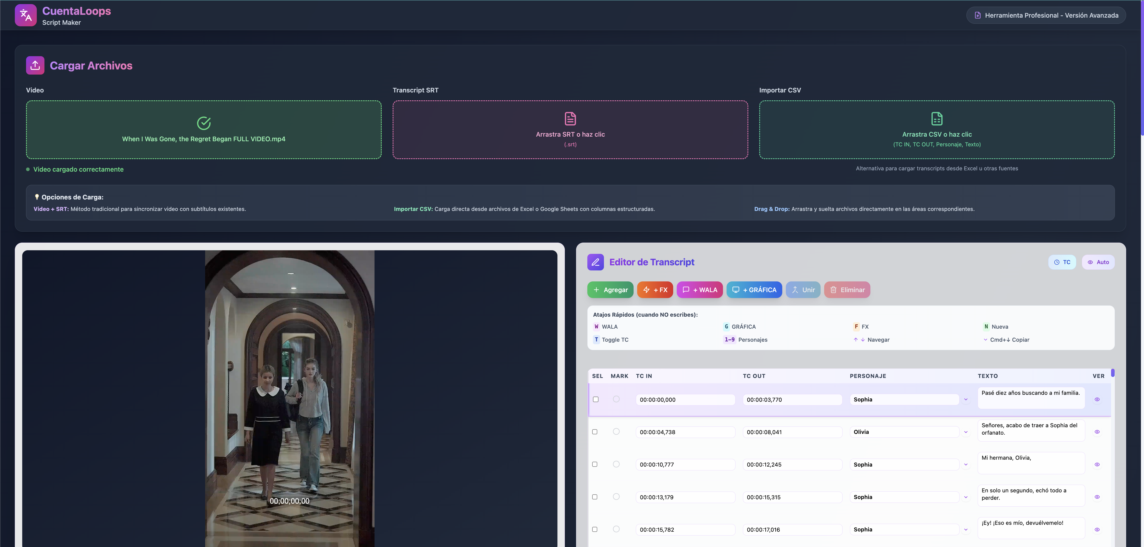Select the mark radio for 00:00:10,777 row

pos(616,464)
